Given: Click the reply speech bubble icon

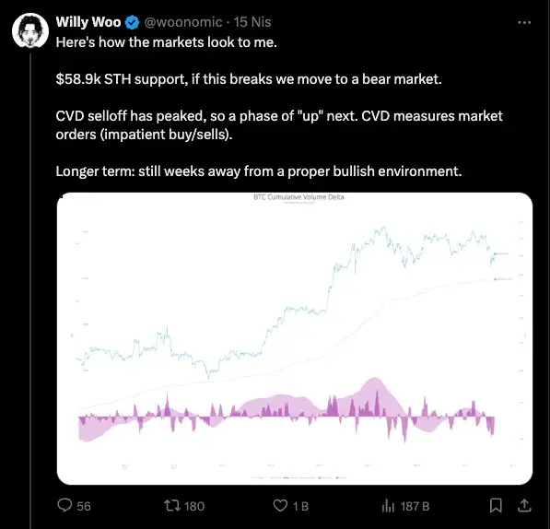Looking at the screenshot, I should point(64,505).
